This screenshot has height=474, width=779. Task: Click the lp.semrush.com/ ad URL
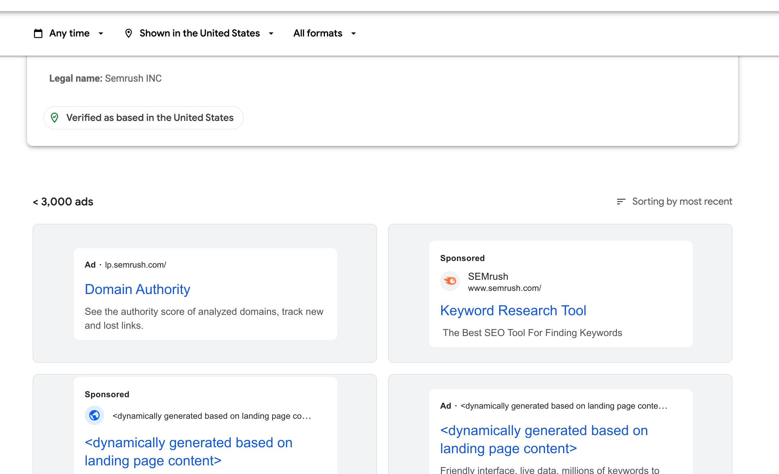[135, 265]
